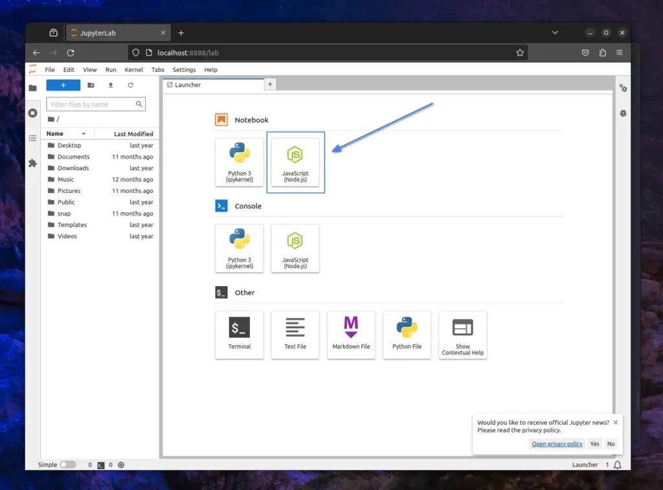Viewport: 663px width, 490px height.
Task: Open the Edit menu
Action: pos(69,70)
